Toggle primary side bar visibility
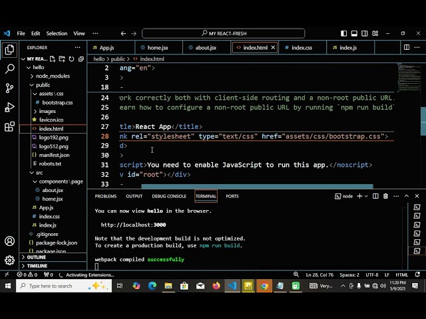This screenshot has height=319, width=426. [343, 33]
